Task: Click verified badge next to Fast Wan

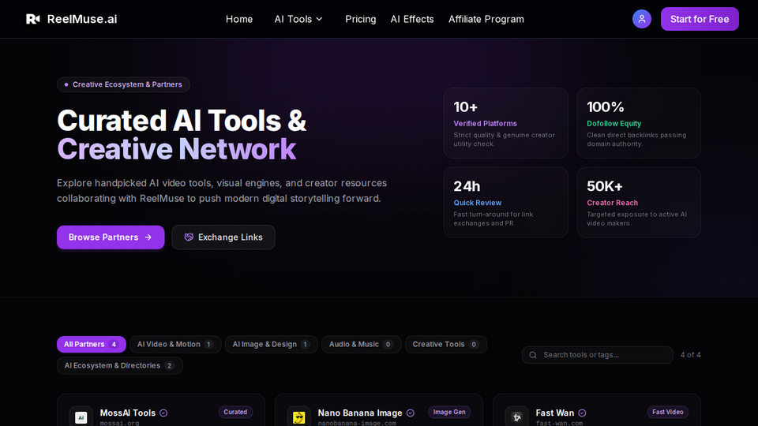Action: [x=582, y=413]
